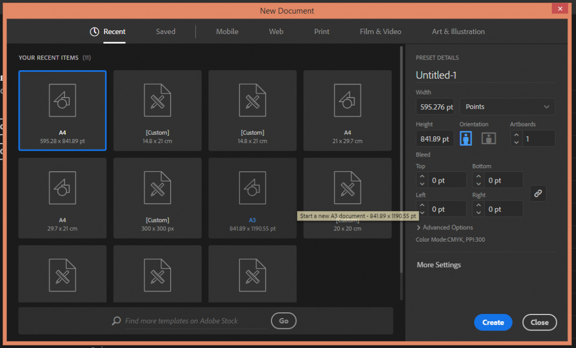
Task: Click the clock icon beside Recent
Action: point(94,31)
